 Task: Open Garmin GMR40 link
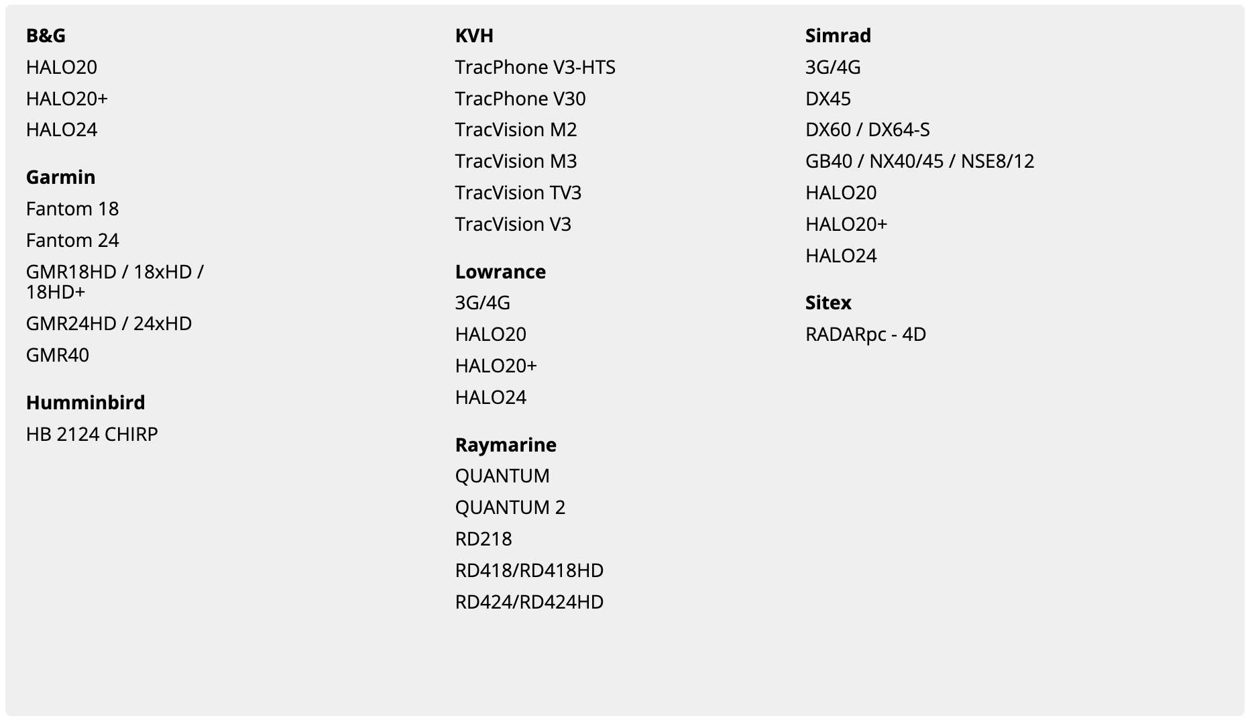click(x=58, y=355)
